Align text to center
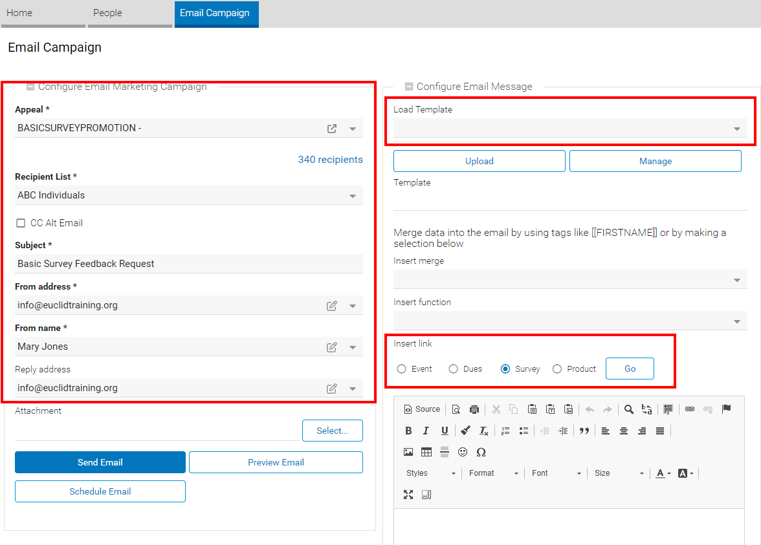 tap(624, 431)
